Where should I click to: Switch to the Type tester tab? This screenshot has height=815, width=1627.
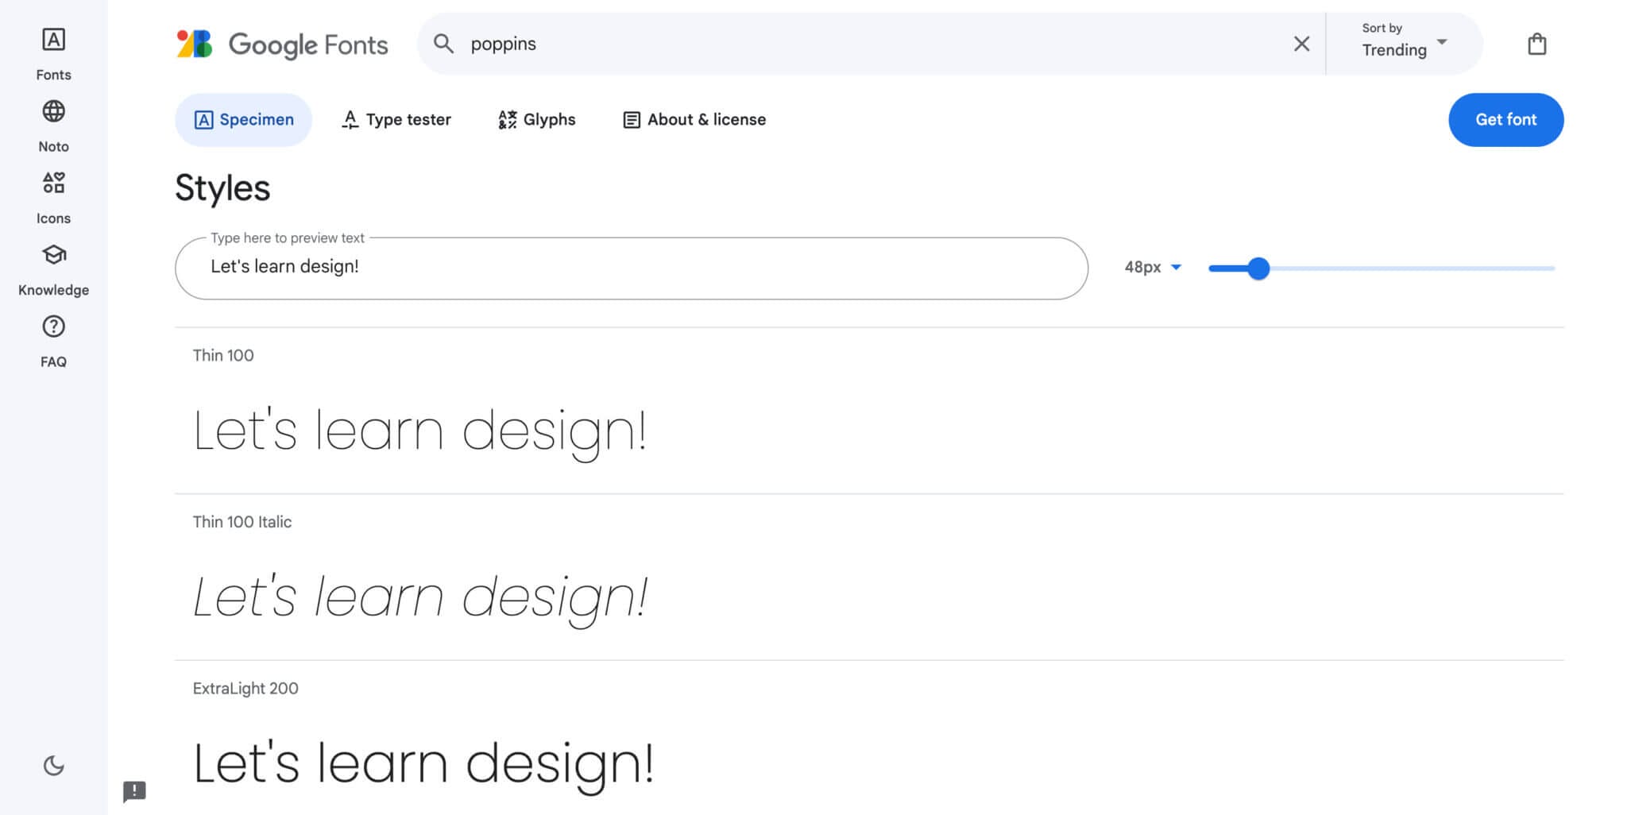click(396, 120)
